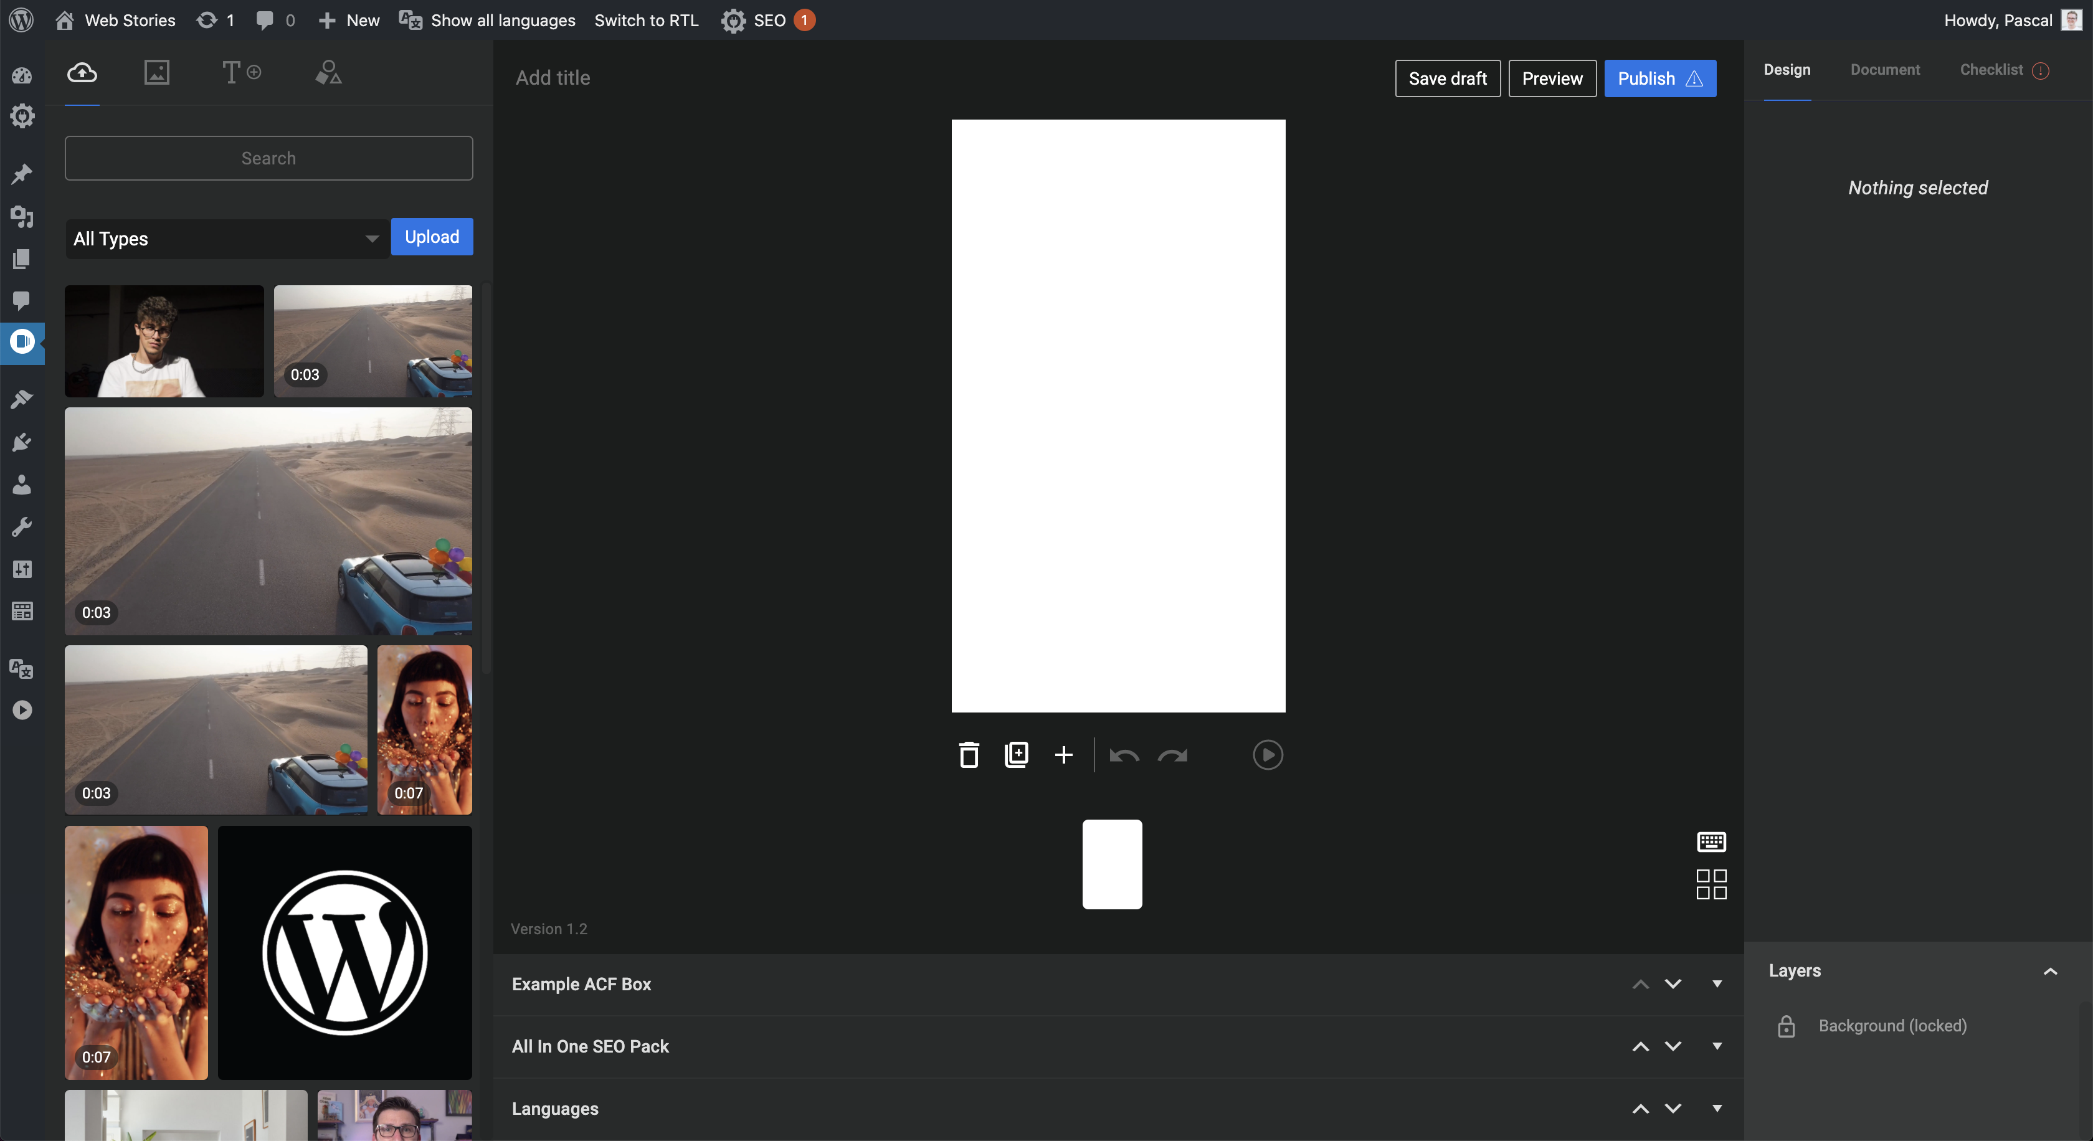Select the third-party media icon
The height and width of the screenshot is (1141, 2093).
coord(157,72)
